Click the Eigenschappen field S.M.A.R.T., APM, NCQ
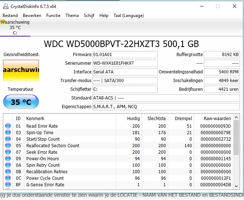244x200 pixels. [x=166, y=107]
